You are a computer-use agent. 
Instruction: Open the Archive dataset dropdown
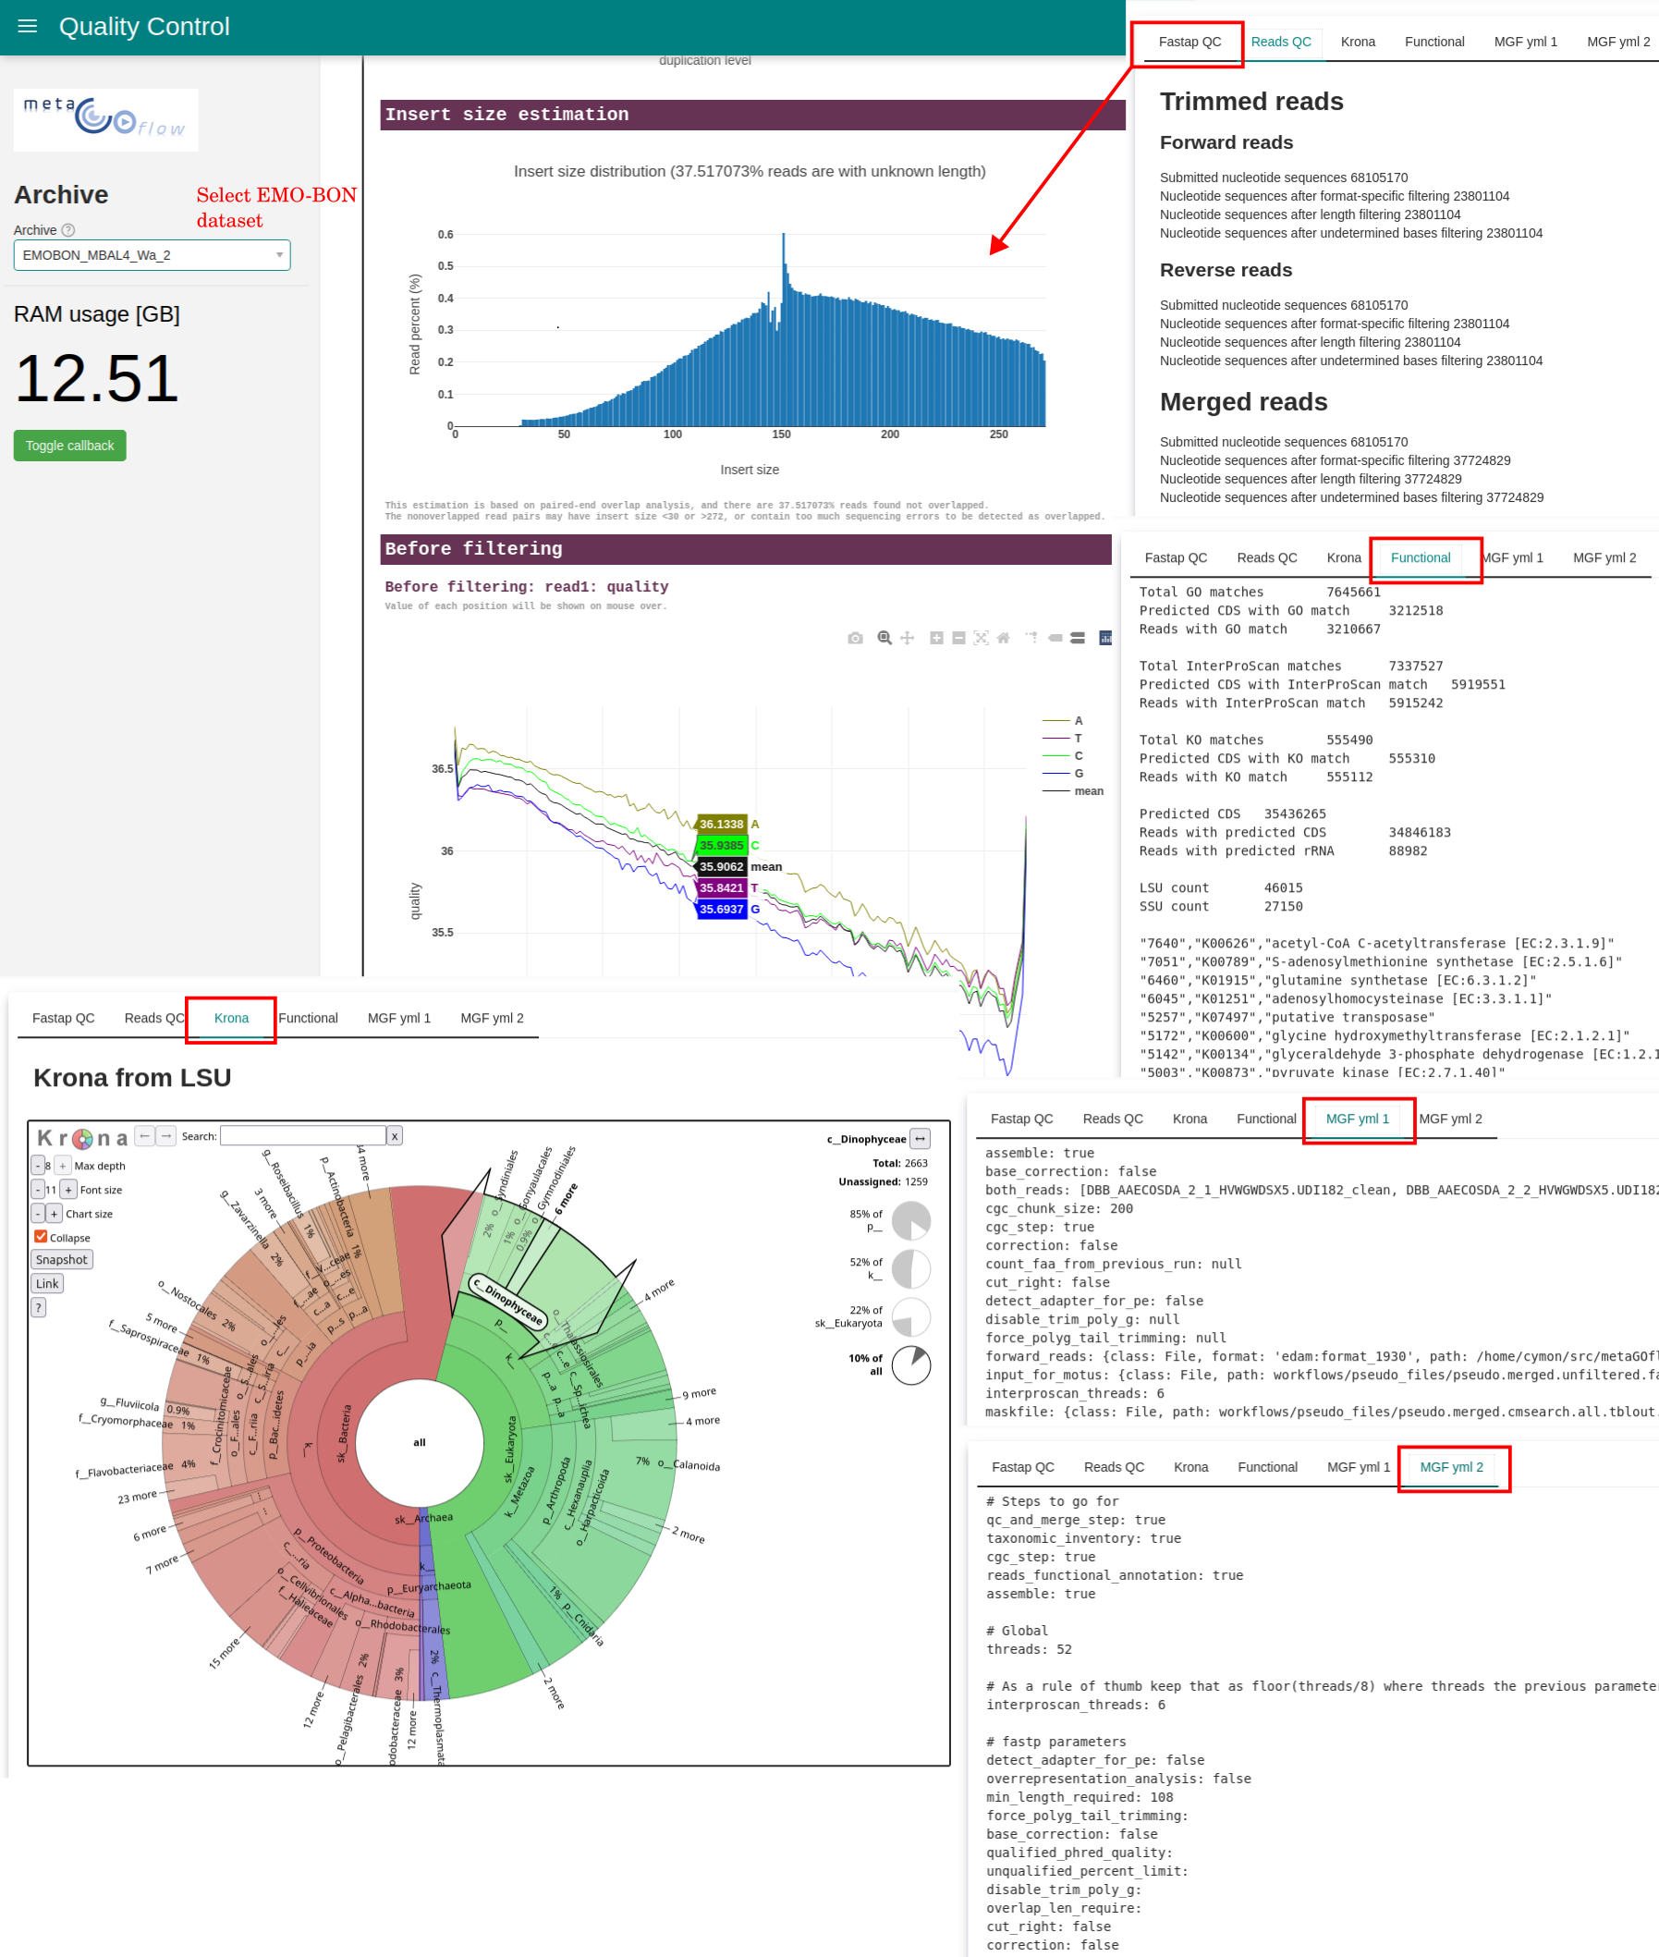point(152,255)
